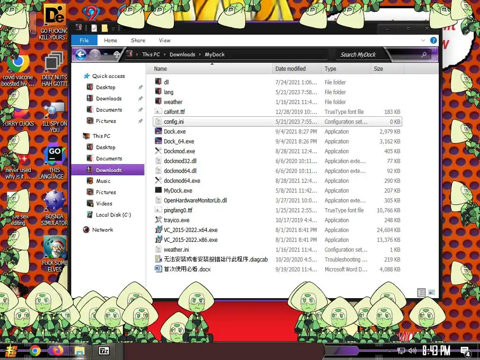The height and width of the screenshot is (360, 480).
Task: Select the Dockmod.exe tools icon
Action: tap(158, 150)
